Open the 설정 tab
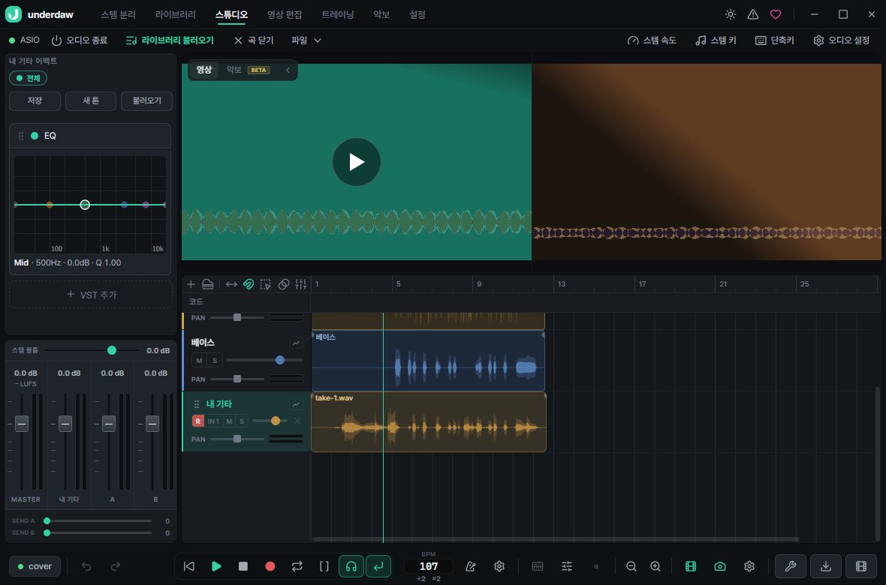This screenshot has height=585, width=886. coord(417,15)
